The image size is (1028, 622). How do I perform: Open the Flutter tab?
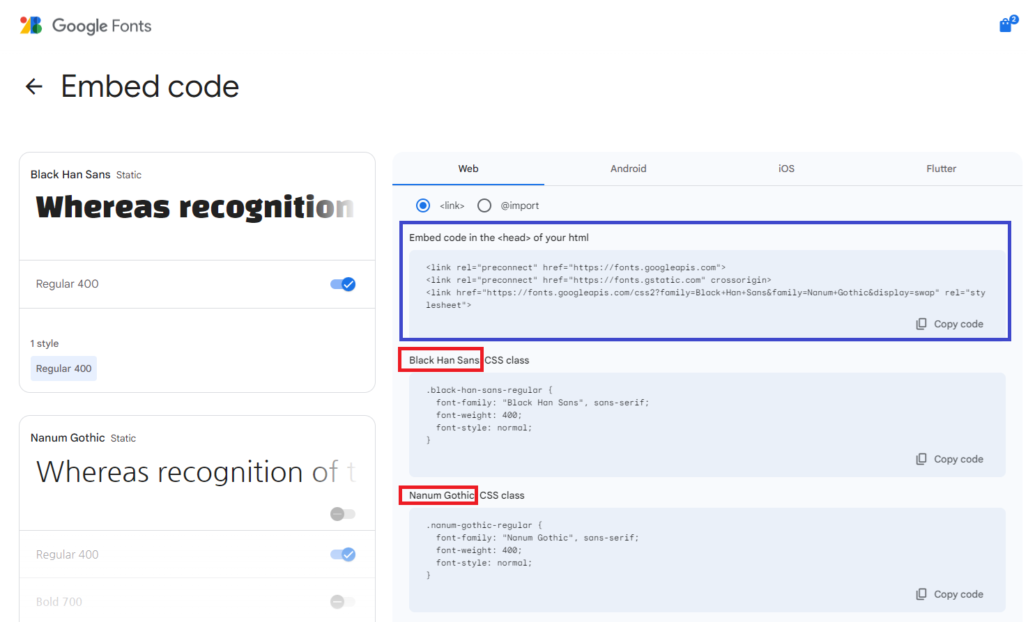click(x=941, y=169)
